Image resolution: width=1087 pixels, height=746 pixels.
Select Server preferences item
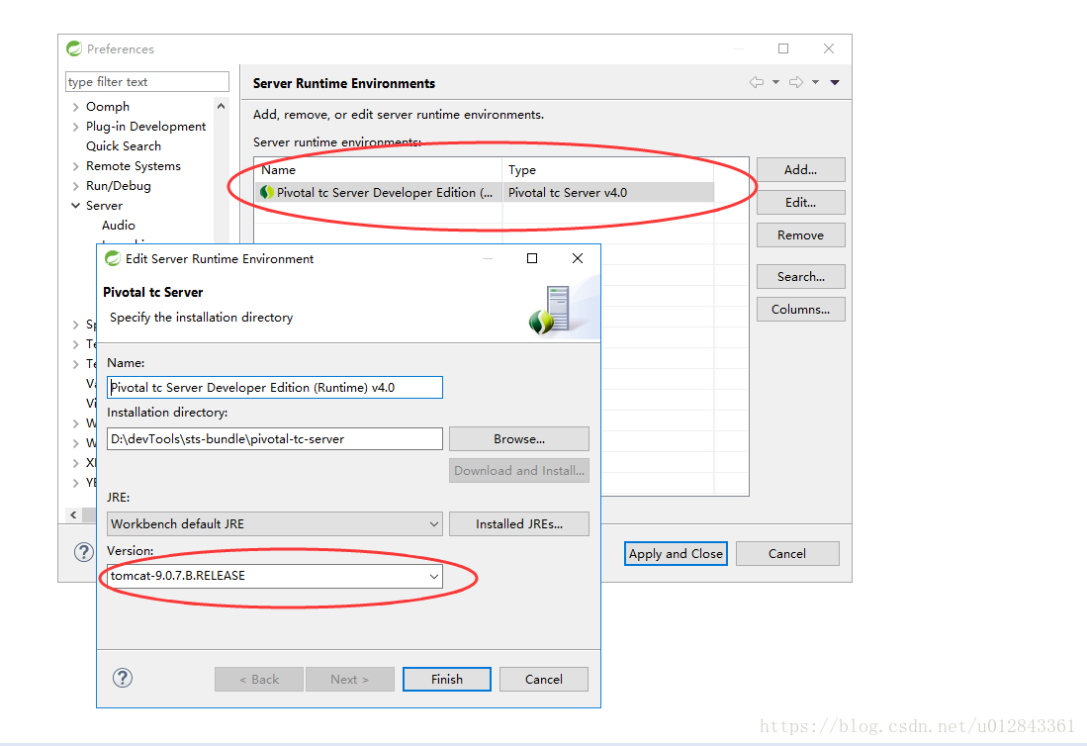coord(104,206)
